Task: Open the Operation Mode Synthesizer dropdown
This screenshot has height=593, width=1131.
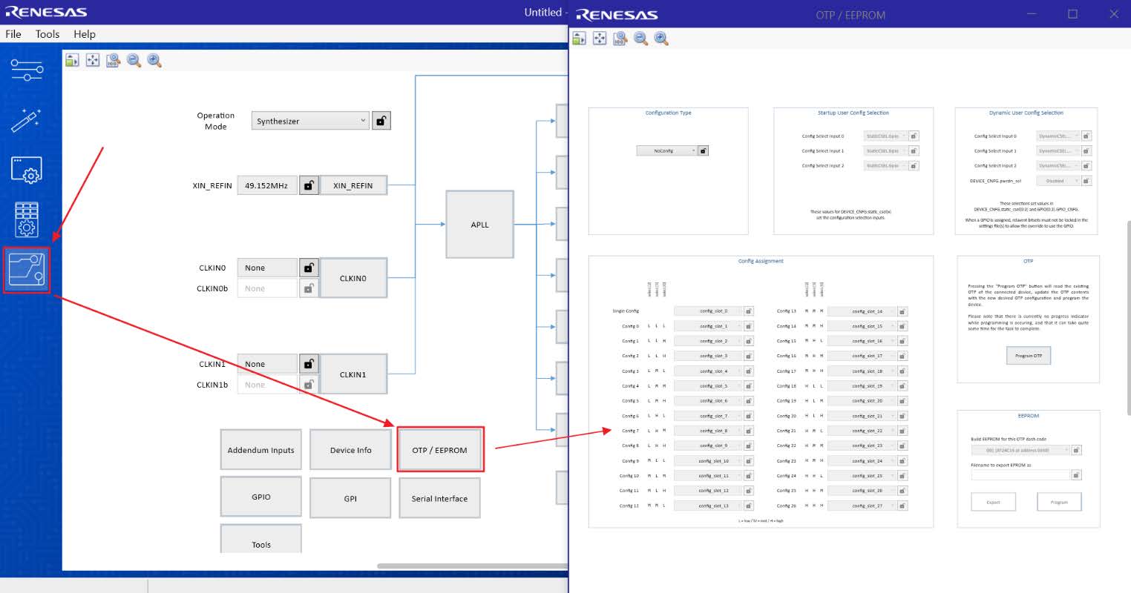Action: click(x=310, y=121)
